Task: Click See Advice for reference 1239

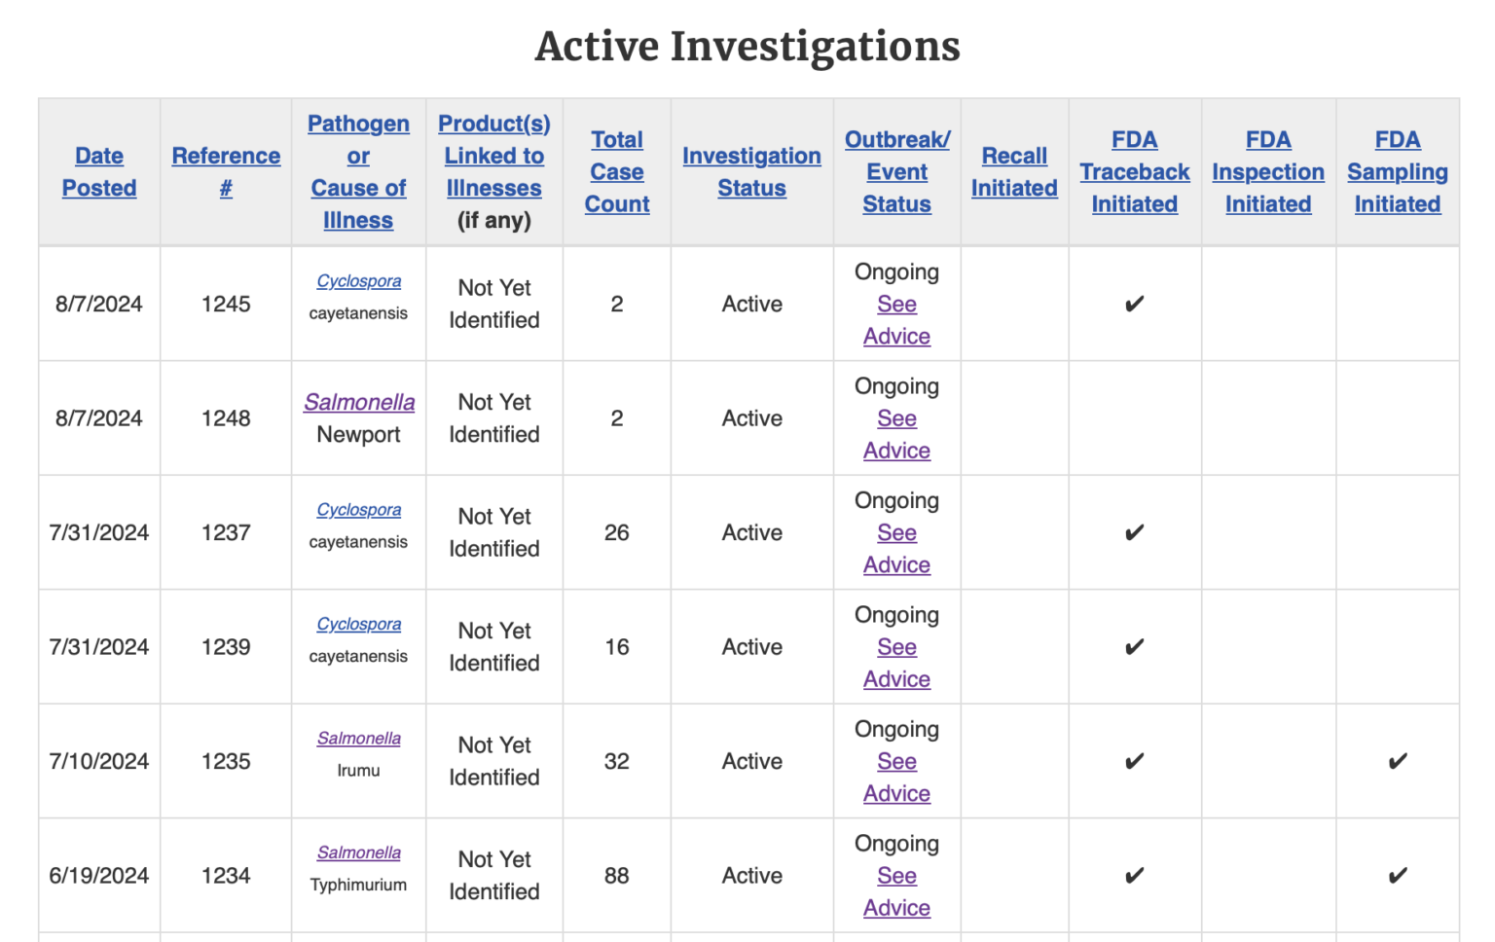Action: [x=897, y=663]
